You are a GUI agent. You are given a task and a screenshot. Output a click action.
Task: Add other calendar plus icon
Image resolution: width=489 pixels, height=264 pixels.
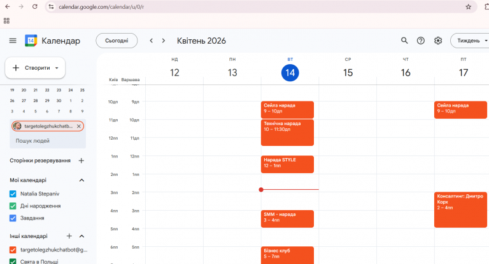coord(69,236)
